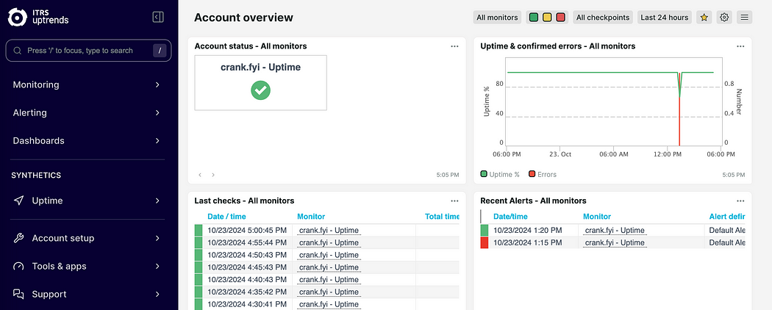
Task: Open the Support menu
Action: click(x=89, y=295)
